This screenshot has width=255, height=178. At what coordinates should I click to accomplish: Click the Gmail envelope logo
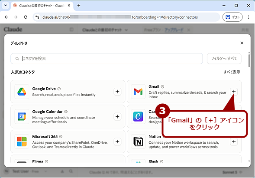coord(138,92)
